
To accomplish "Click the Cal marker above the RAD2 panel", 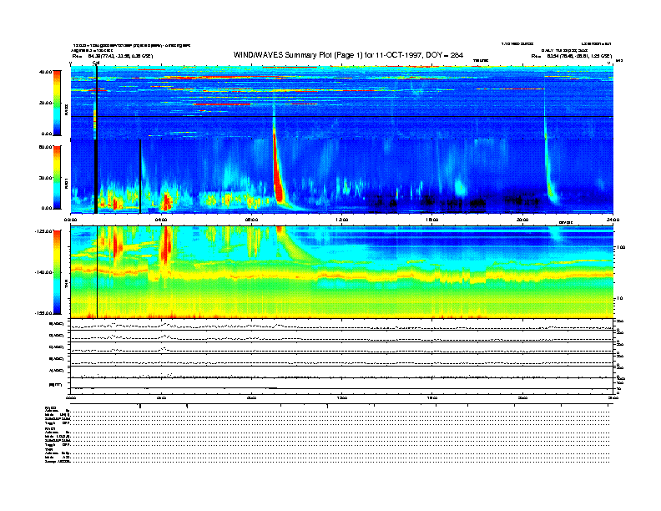I will click(x=96, y=63).
